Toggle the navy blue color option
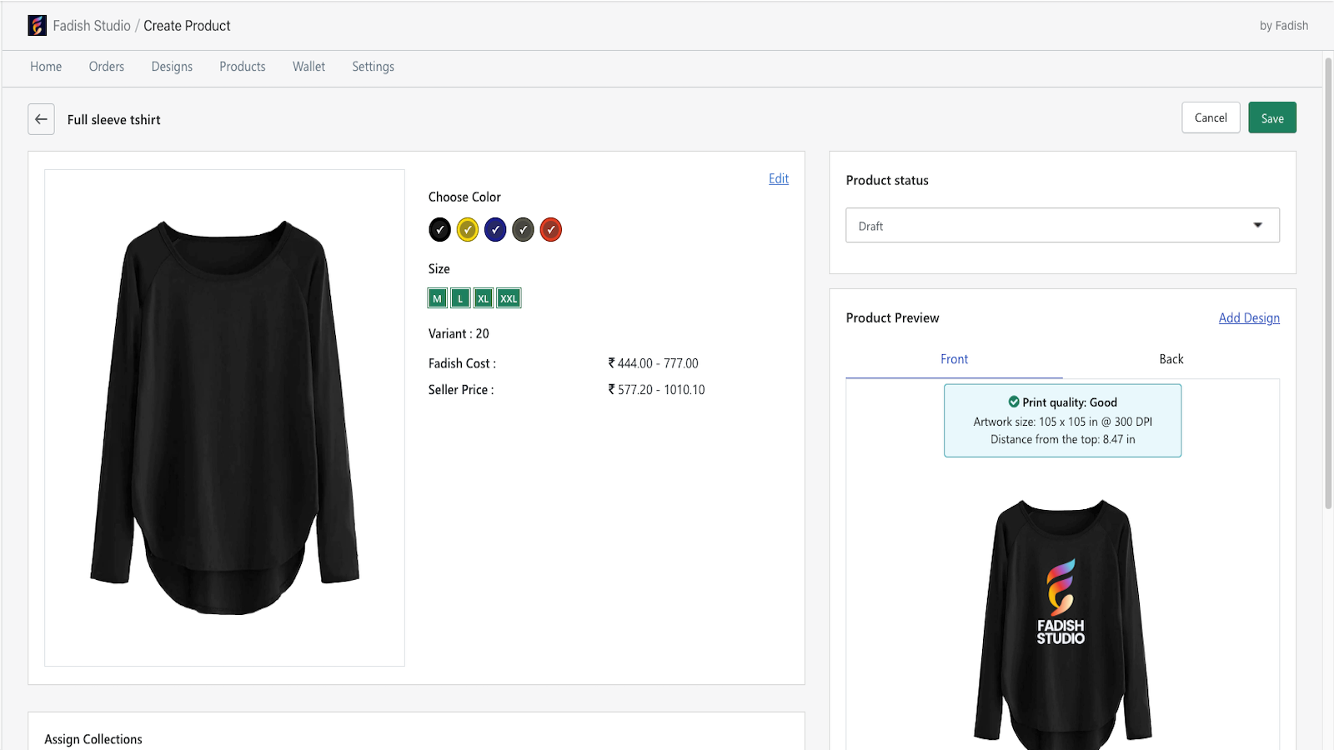1334x750 pixels. (x=495, y=229)
